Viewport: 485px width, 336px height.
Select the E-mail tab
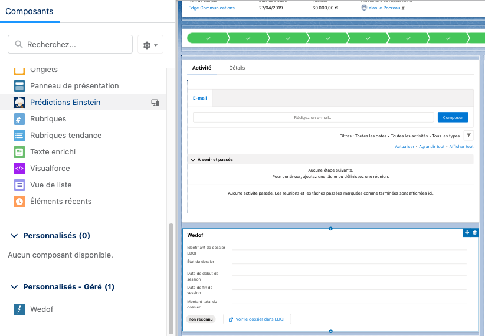point(199,98)
